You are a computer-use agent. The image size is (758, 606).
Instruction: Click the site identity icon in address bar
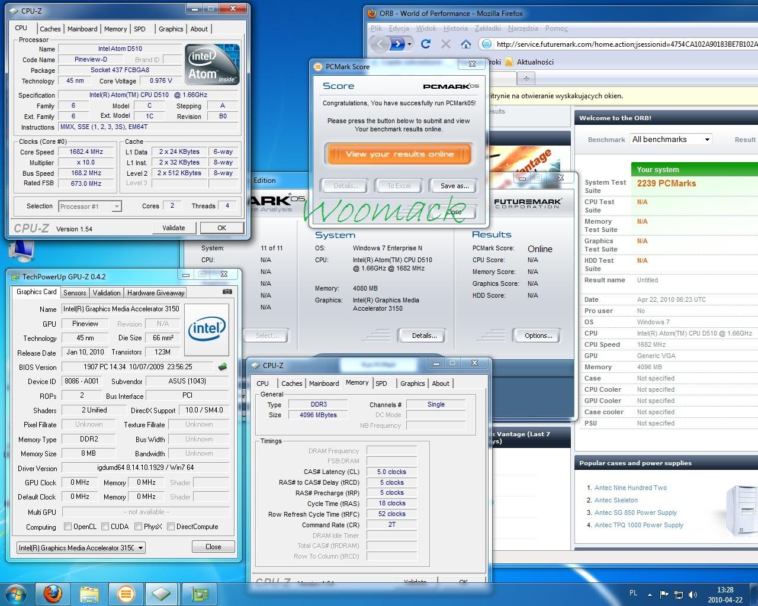tap(487, 44)
